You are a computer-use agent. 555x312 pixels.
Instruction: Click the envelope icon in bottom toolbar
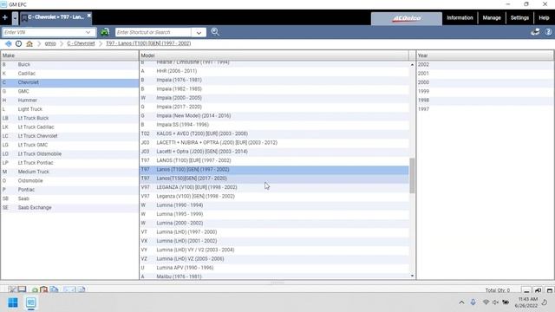tap(69, 289)
